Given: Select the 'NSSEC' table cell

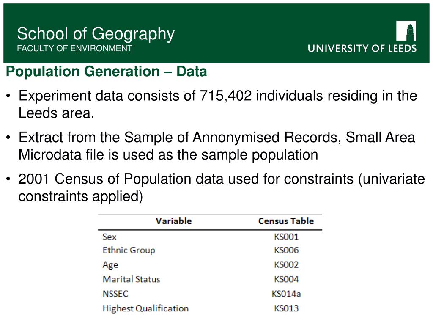Looking at the screenshot, I should tap(115, 294).
